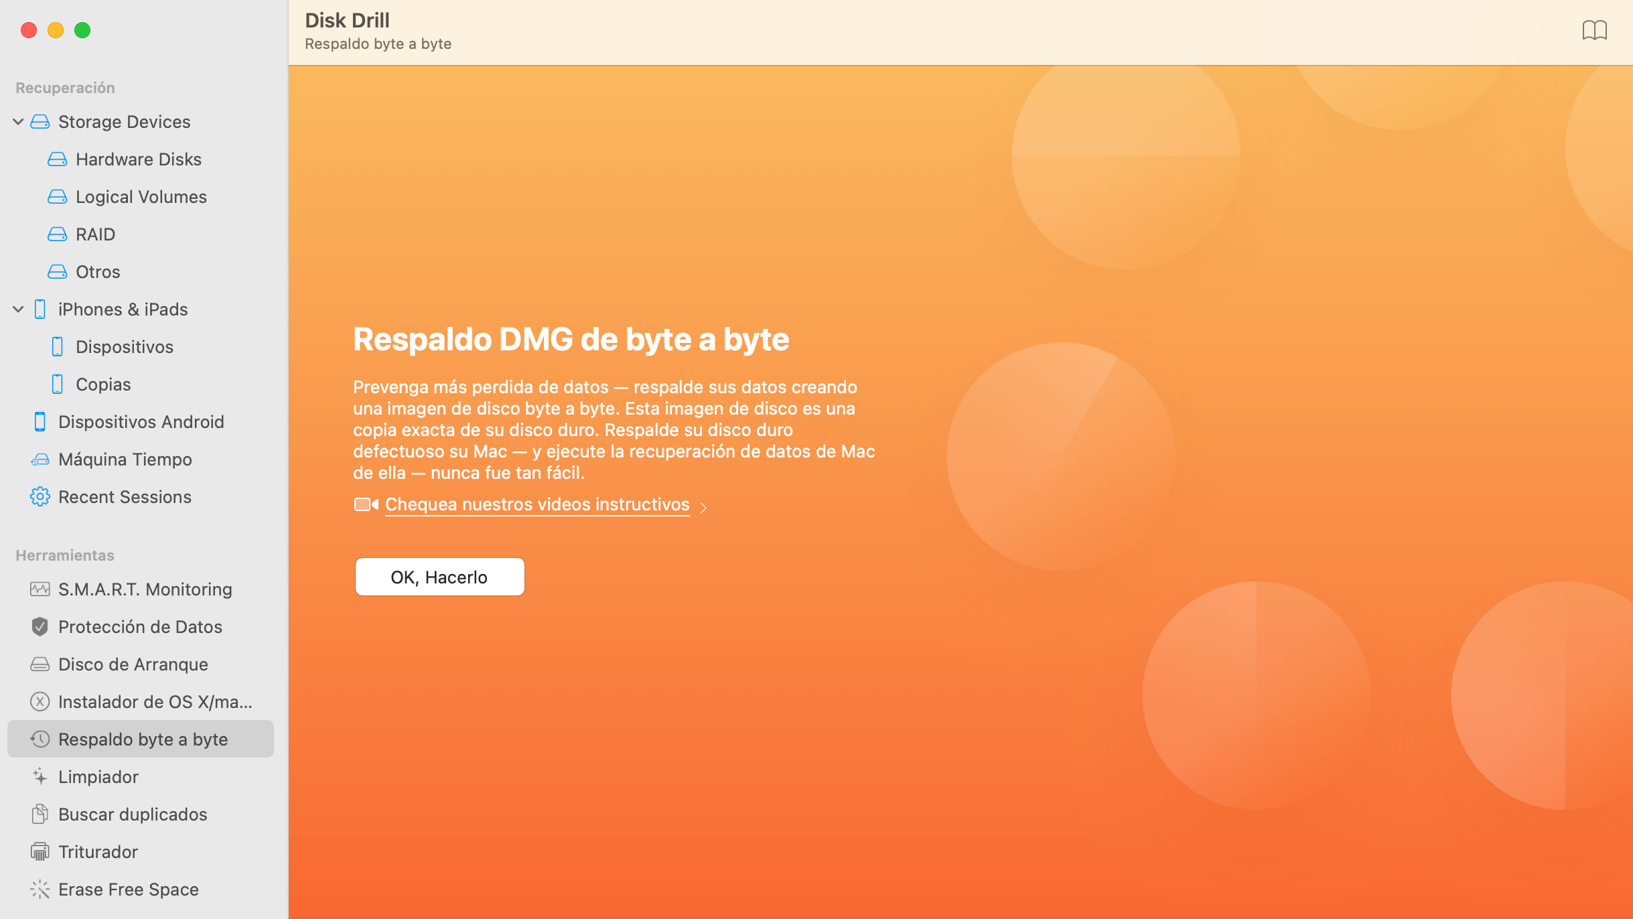Viewport: 1633px width, 919px height.
Task: Select Logical Volumes category
Action: (141, 196)
